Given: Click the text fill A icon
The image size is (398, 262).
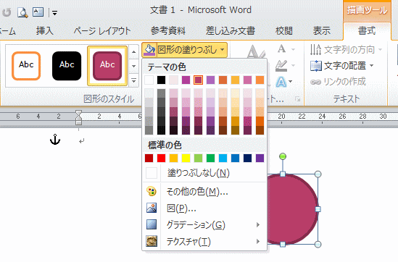Looking at the screenshot, I should [x=281, y=48].
